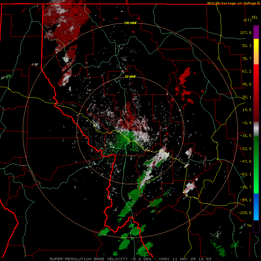
Task: Click the VEL legend heading
Action: [x=255, y=17]
